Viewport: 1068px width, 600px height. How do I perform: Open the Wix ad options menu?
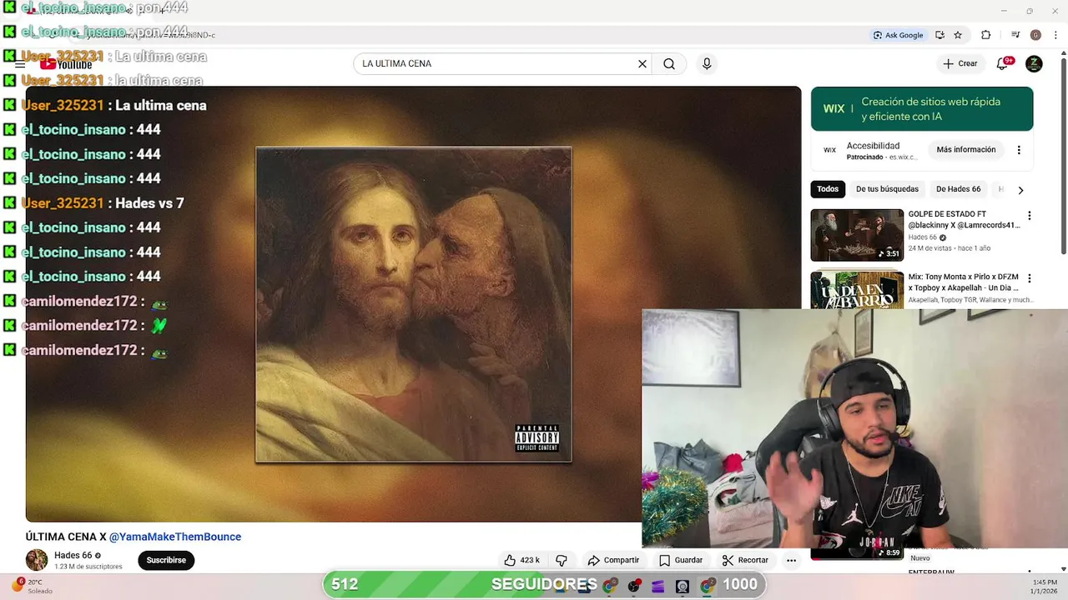click(1019, 150)
